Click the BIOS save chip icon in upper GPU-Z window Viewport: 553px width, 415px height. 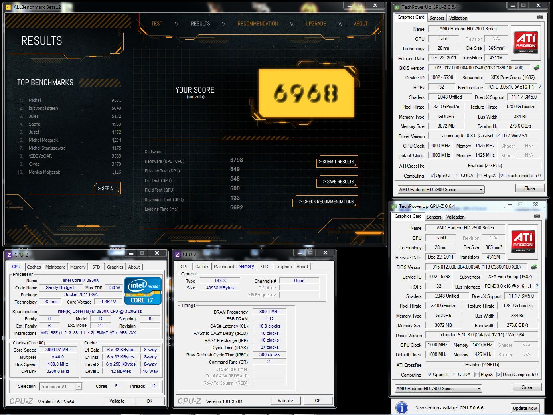(537, 67)
